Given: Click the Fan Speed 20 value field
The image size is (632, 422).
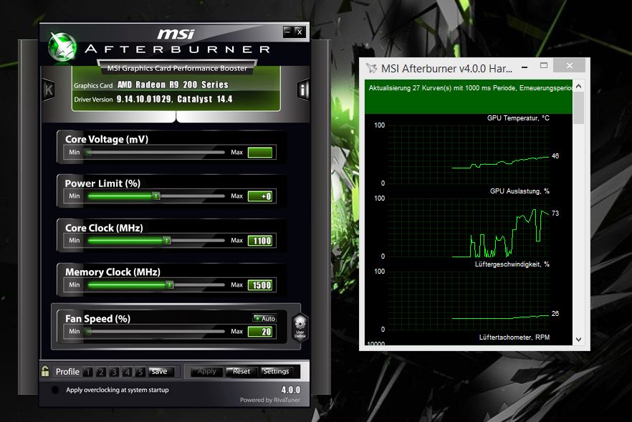Looking at the screenshot, I should tap(260, 332).
